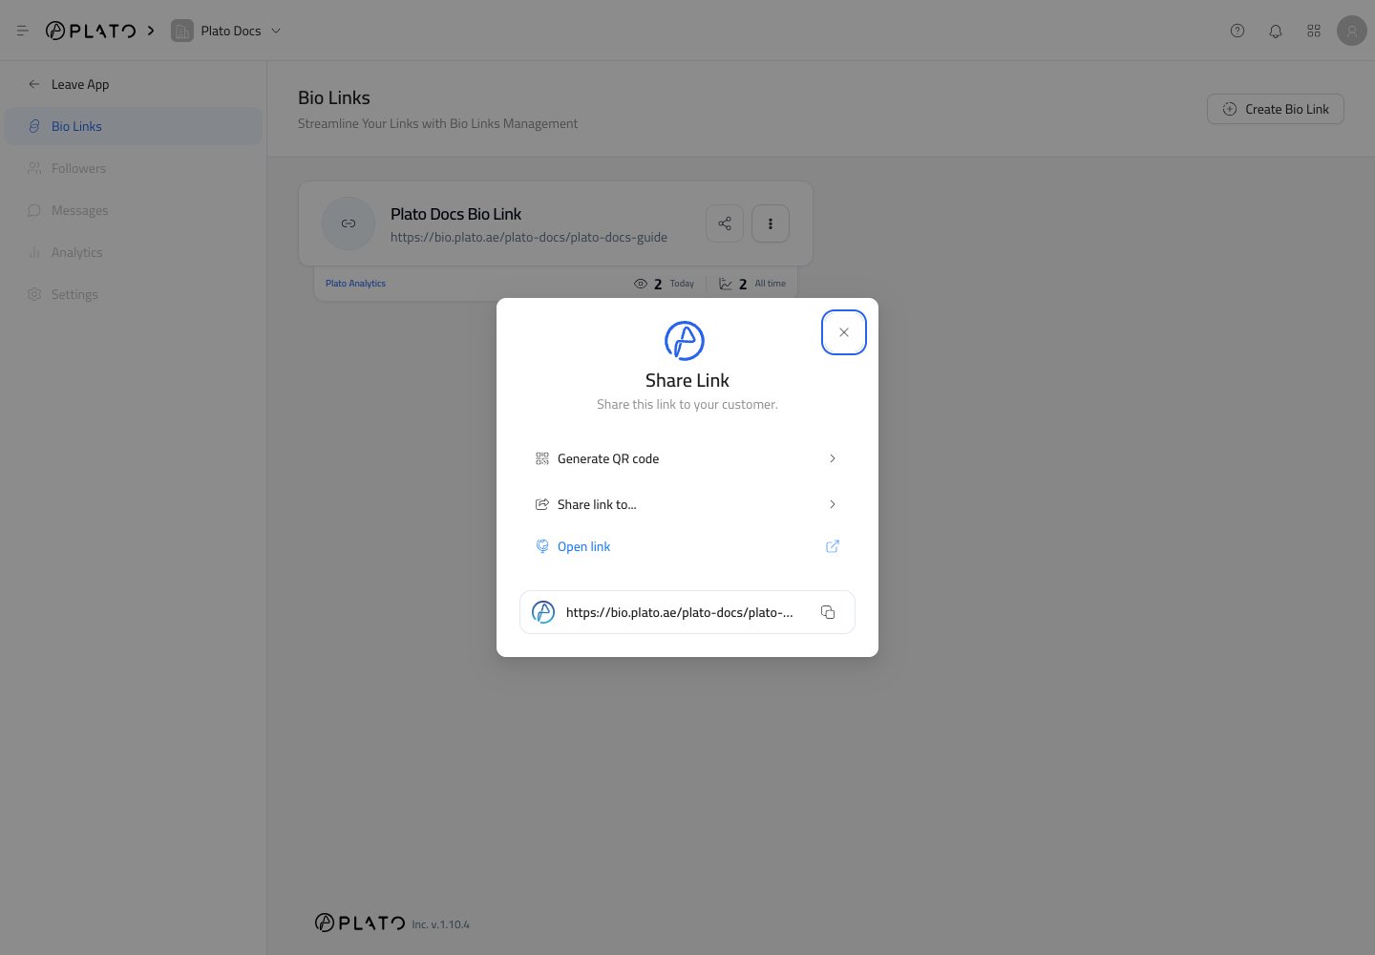Open the user profile avatar
This screenshot has height=955, width=1375.
point(1352,31)
